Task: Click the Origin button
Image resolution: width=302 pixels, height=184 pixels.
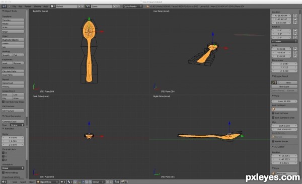Action: (x=13, y=32)
